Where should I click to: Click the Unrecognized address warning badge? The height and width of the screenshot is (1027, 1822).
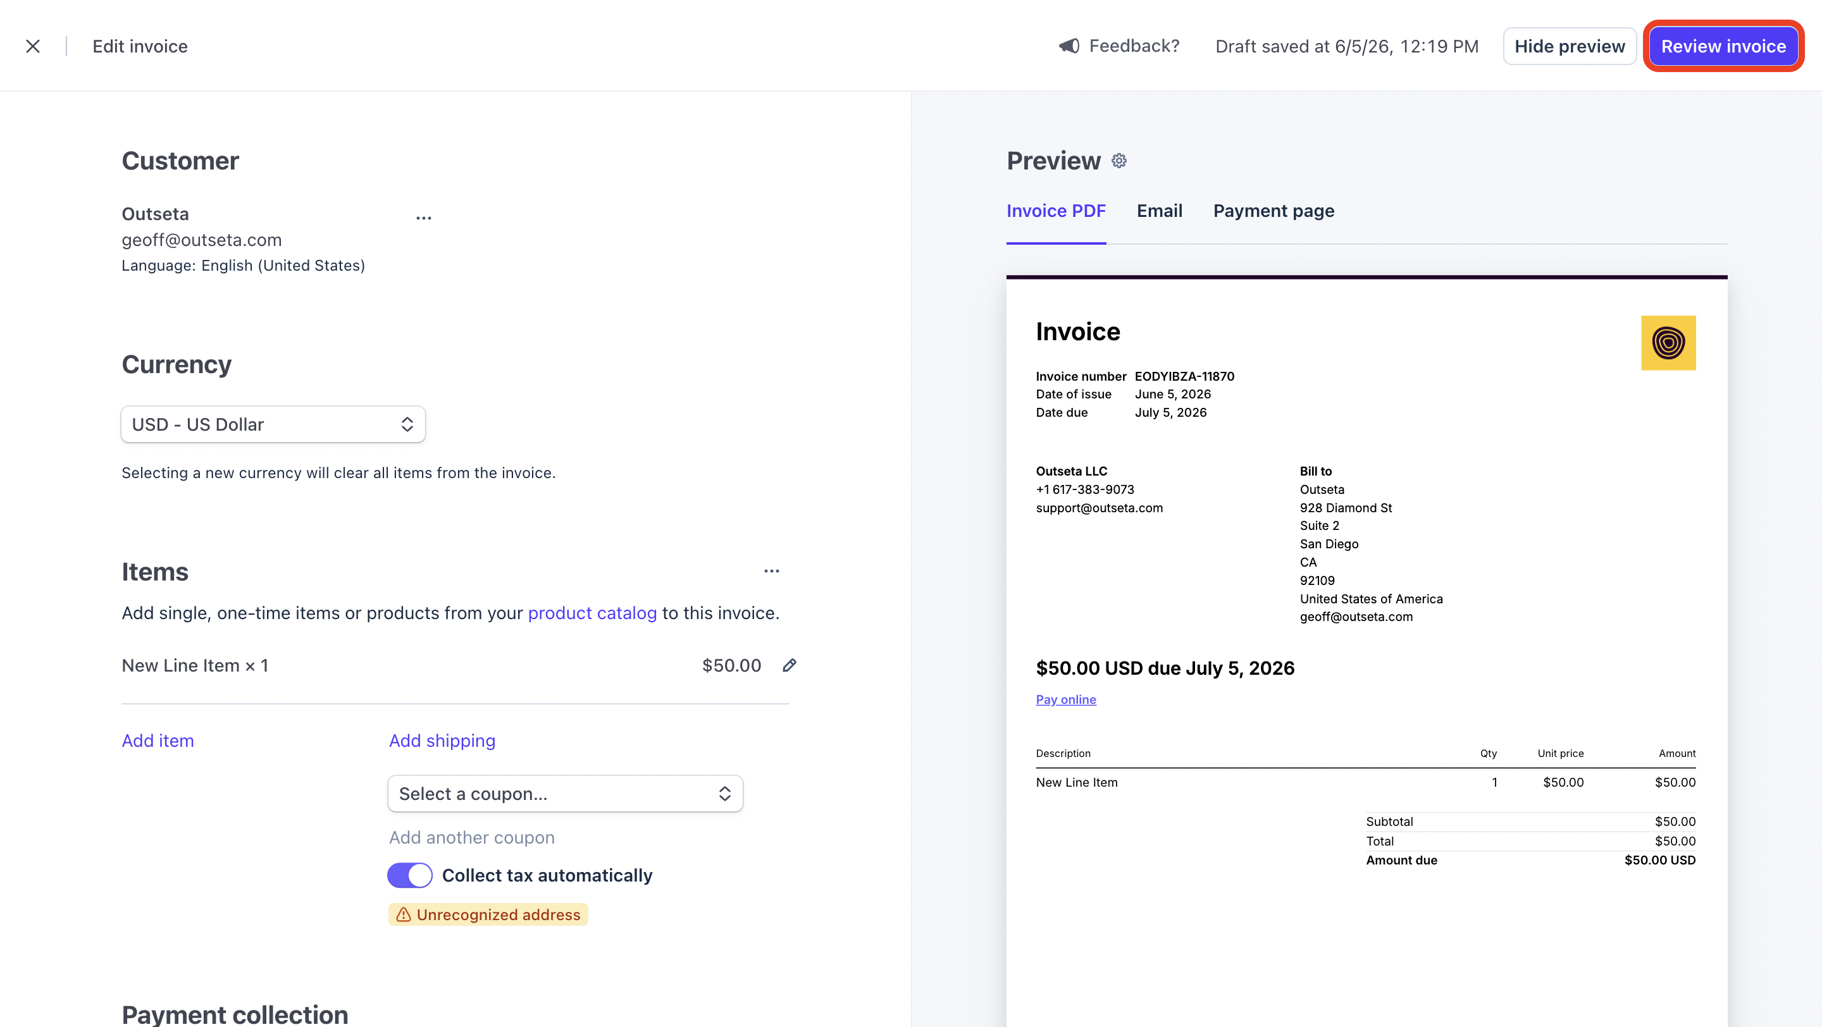488,914
